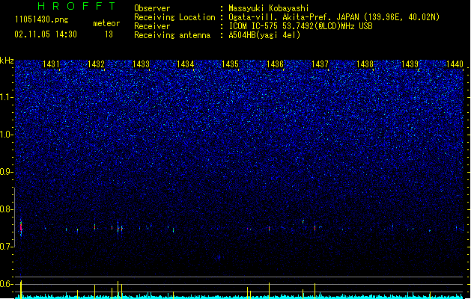
Task: Click the 1.0 frequency axis label
Action: point(7,135)
